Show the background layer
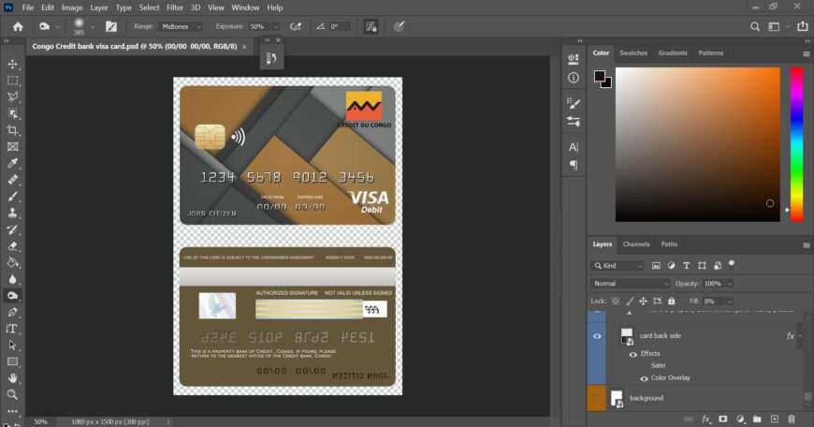The image size is (814, 427). coord(597,398)
